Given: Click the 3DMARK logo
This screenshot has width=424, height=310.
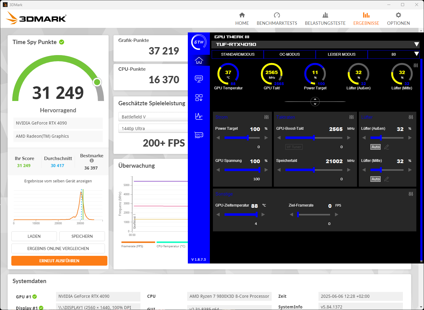Looking at the screenshot, I should coord(36,18).
